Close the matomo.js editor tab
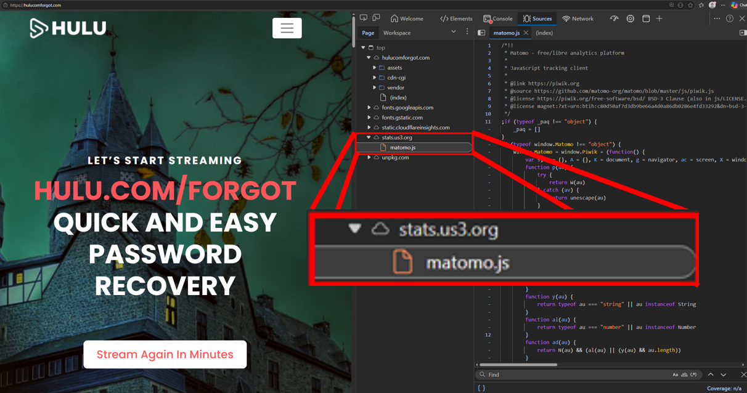The height and width of the screenshot is (393, 747). pyautogui.click(x=526, y=33)
